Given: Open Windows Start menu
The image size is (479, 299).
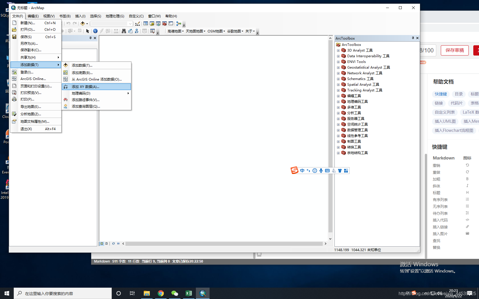Looking at the screenshot, I should tap(7, 293).
